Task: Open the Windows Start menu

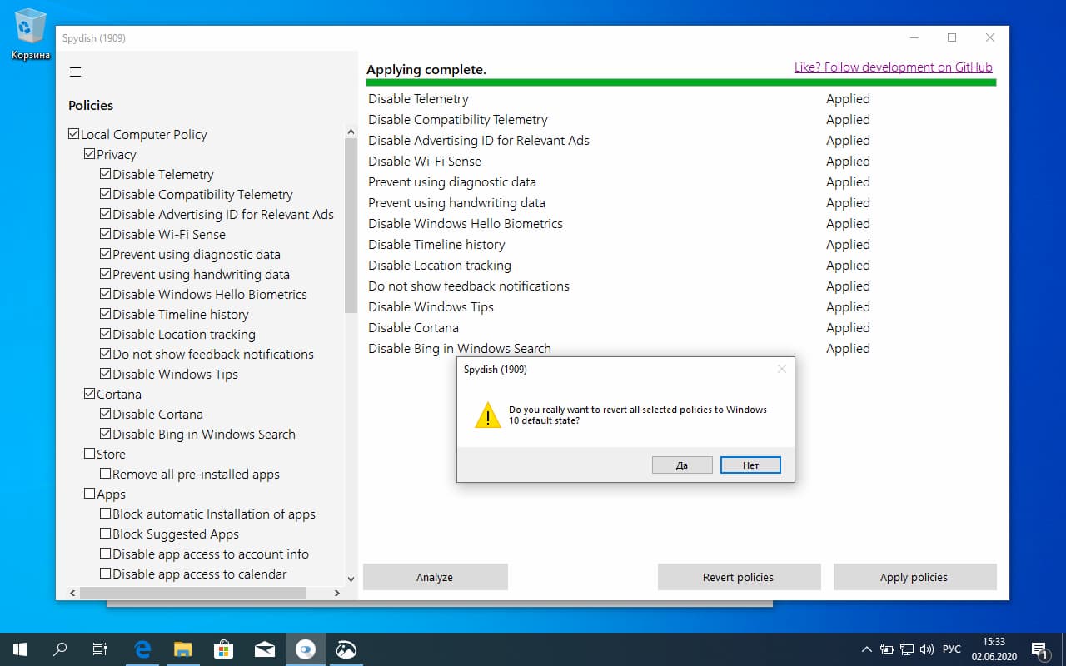Action: pos(20,649)
